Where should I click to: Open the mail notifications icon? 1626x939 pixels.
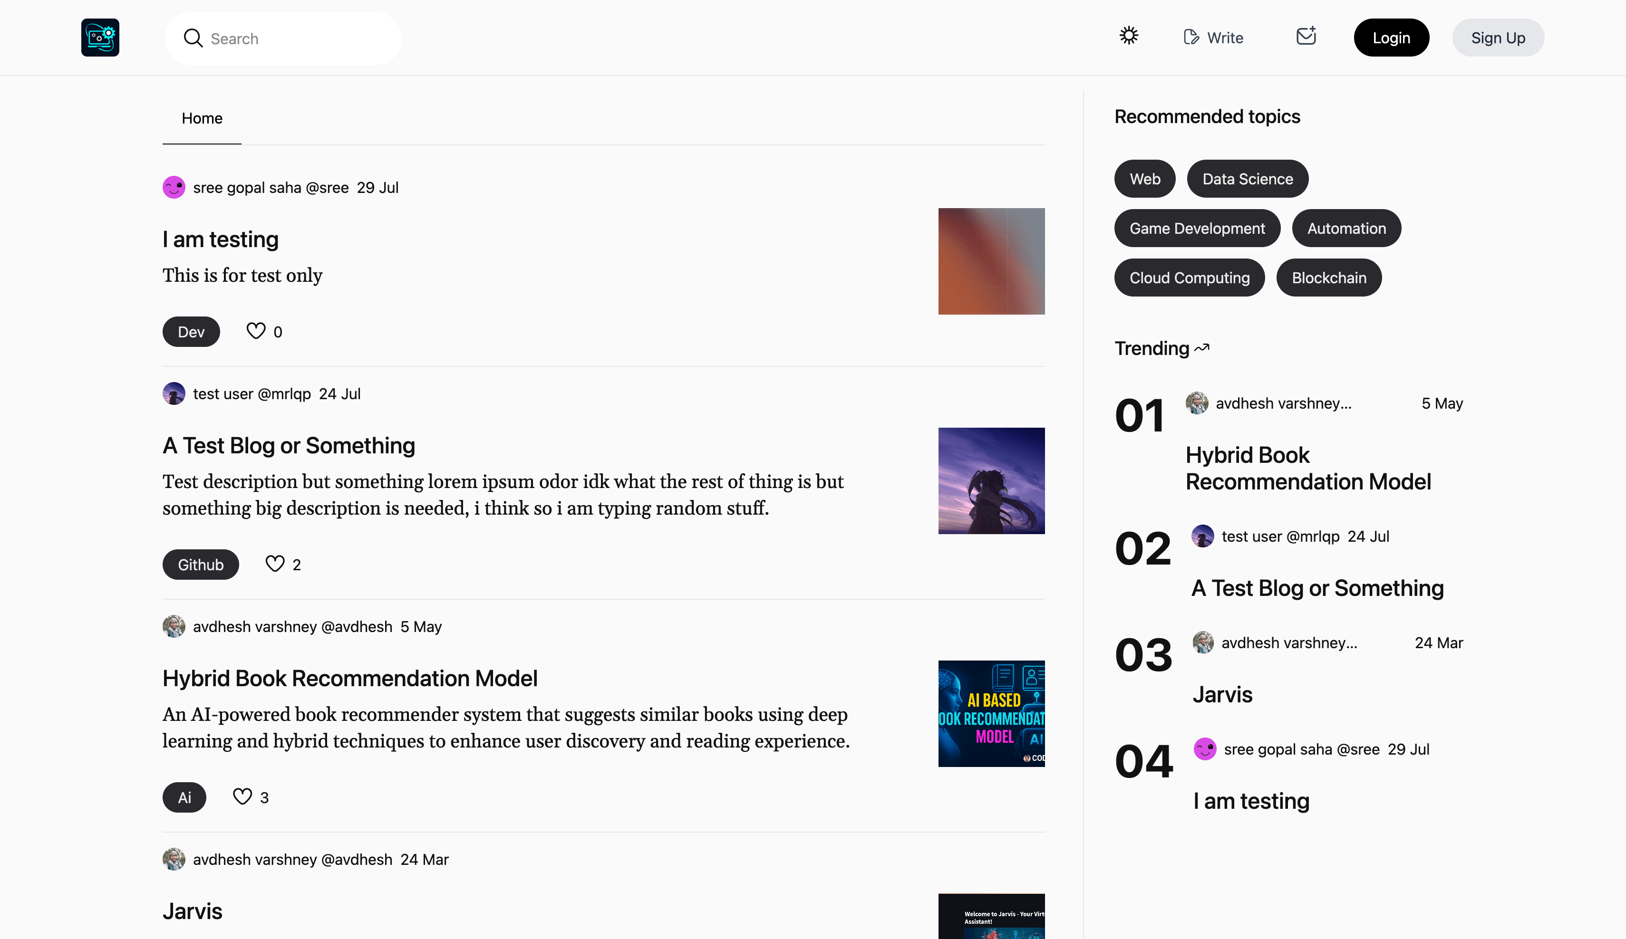tap(1306, 36)
